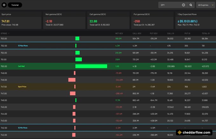
Task: Click put GEX value -351.1M
Action: (153, 53)
